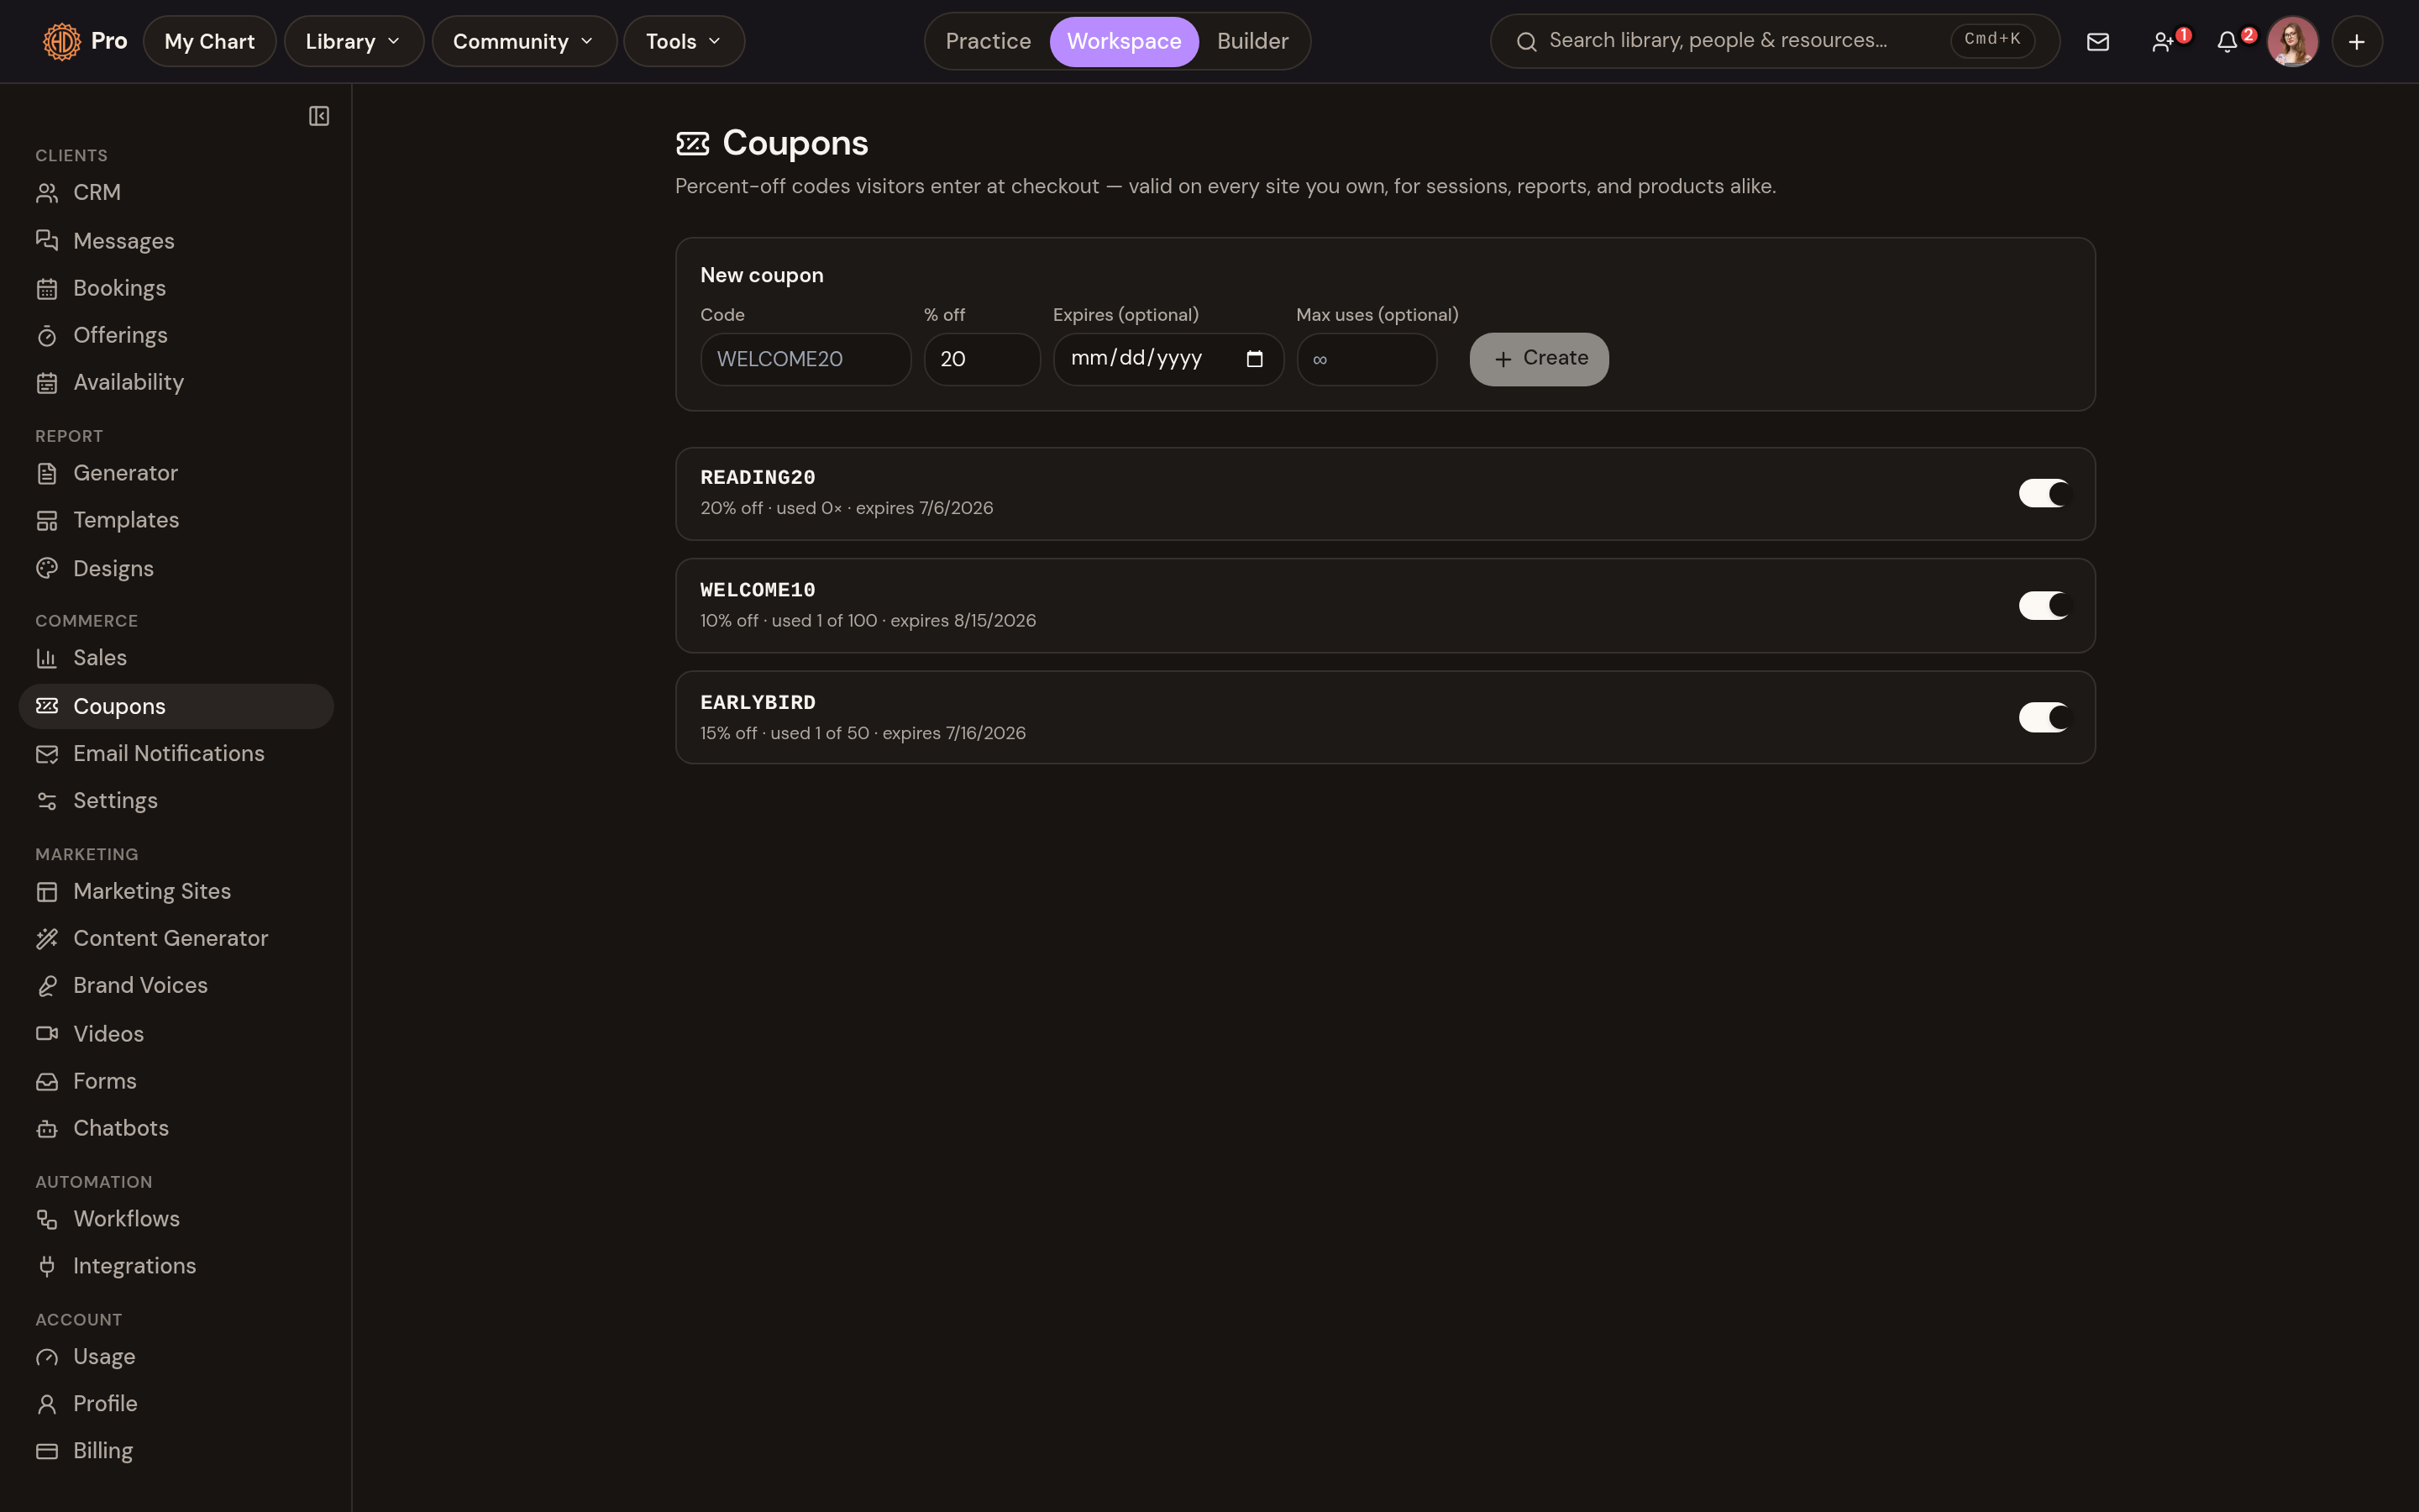Open Usage in the sidebar
The image size is (2419, 1512).
tap(176, 1357)
